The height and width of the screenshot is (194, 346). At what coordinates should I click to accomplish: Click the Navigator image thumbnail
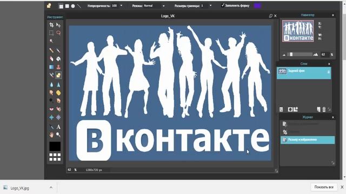click(298, 31)
